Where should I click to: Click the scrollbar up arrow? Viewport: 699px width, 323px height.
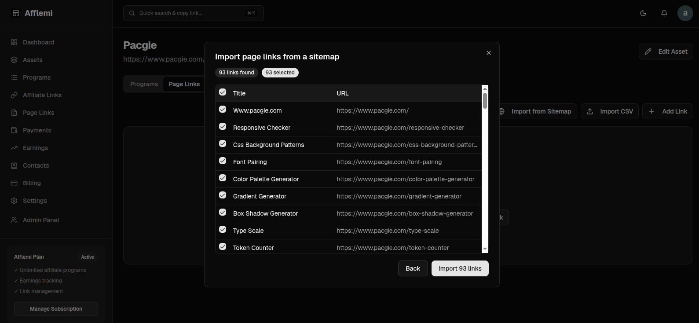(485, 88)
